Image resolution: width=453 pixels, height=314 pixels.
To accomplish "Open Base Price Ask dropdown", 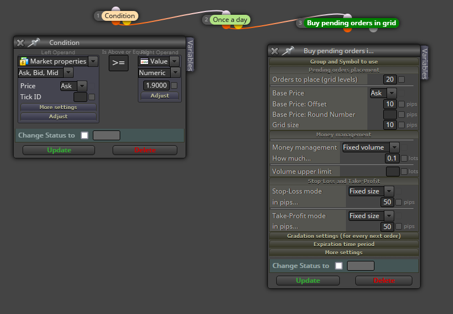I will (x=392, y=93).
